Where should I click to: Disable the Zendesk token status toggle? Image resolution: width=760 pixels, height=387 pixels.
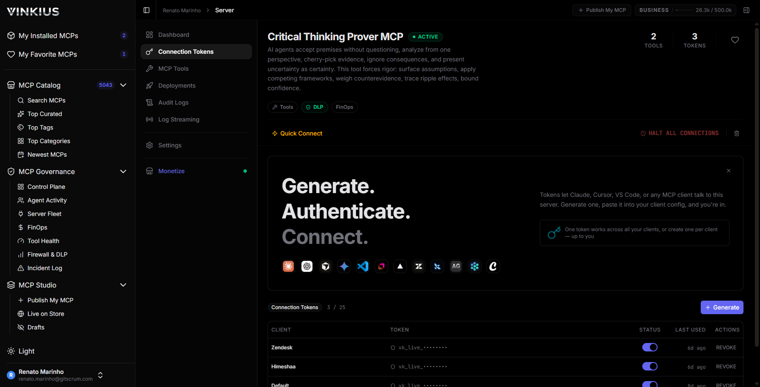[650, 347]
